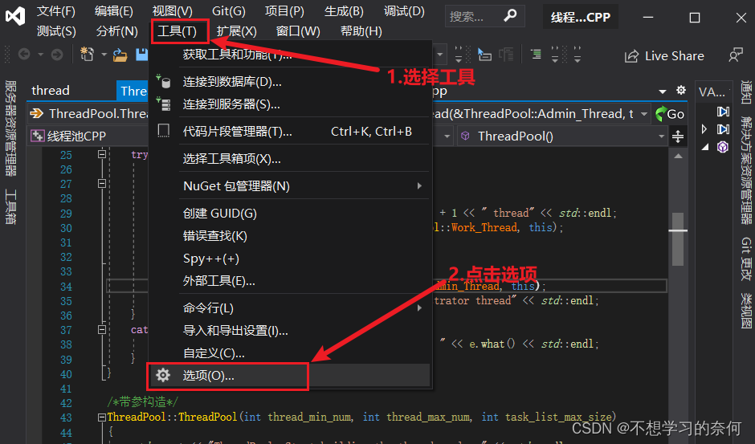Open the 调试(D) menu

404,11
